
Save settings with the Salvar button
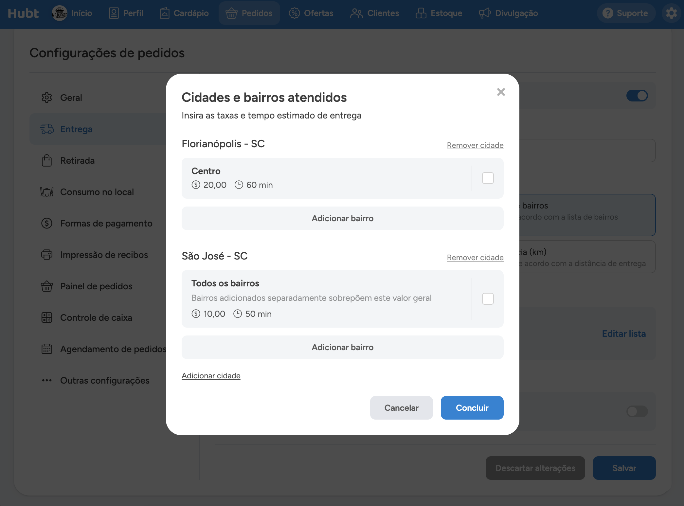624,468
